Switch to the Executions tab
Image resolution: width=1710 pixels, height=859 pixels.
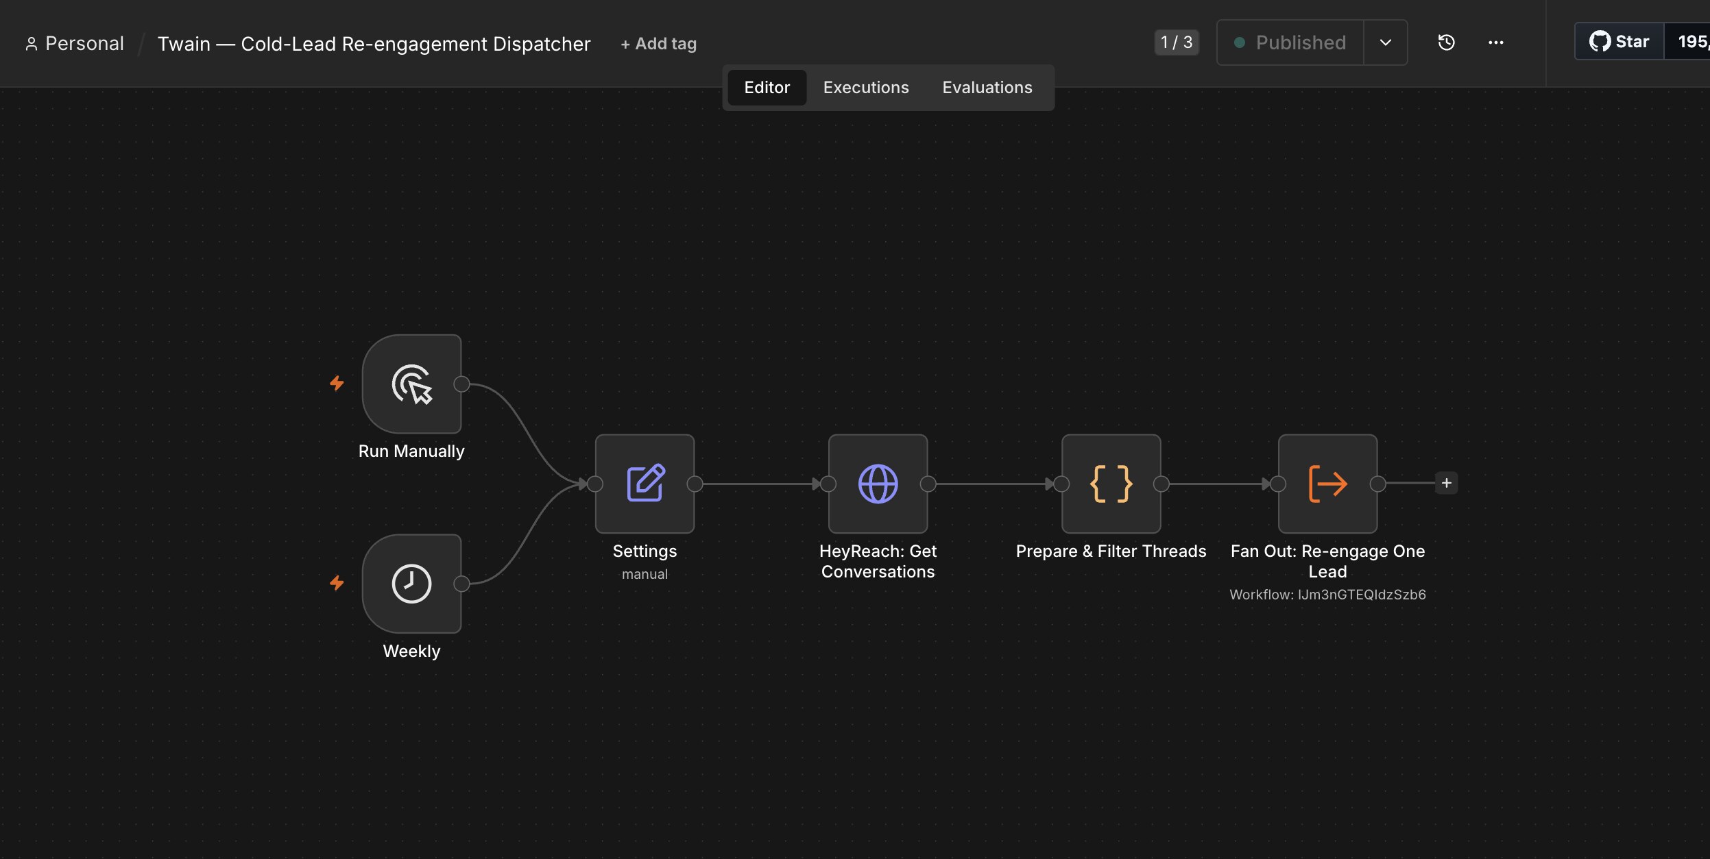tap(866, 88)
